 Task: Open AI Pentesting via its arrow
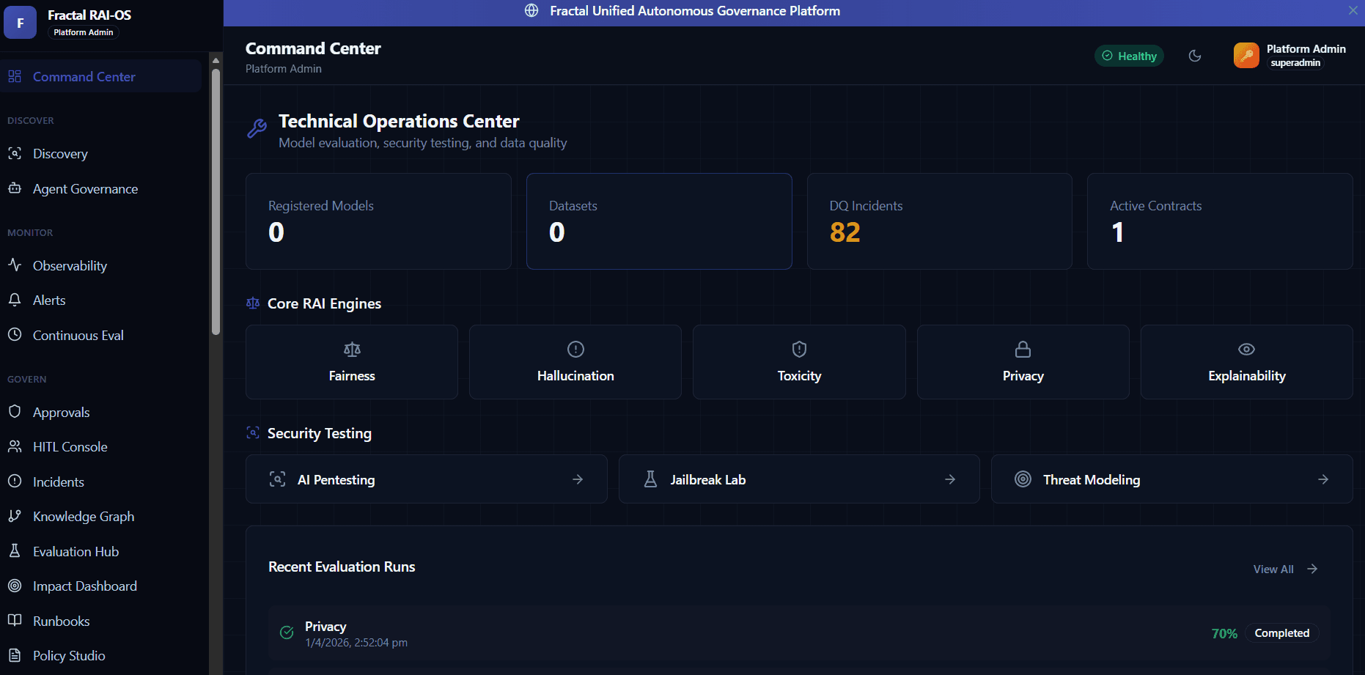click(578, 479)
